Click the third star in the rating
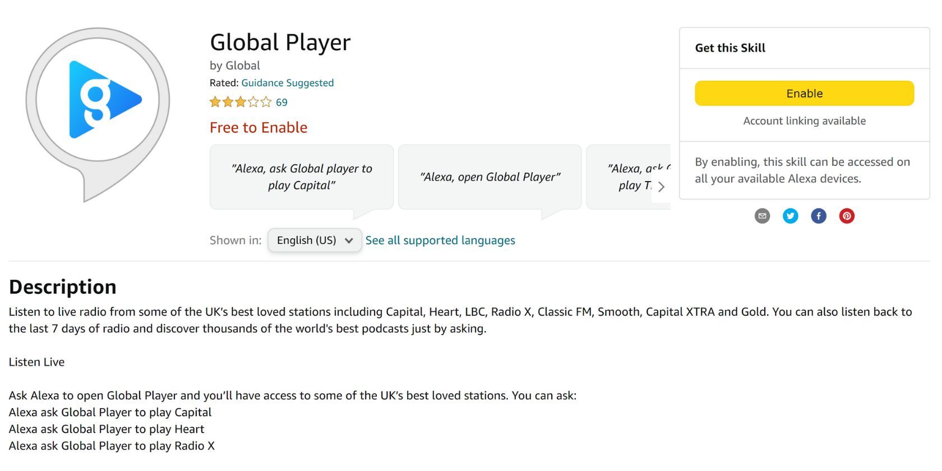Screen dimensions: 942x471 [239, 102]
